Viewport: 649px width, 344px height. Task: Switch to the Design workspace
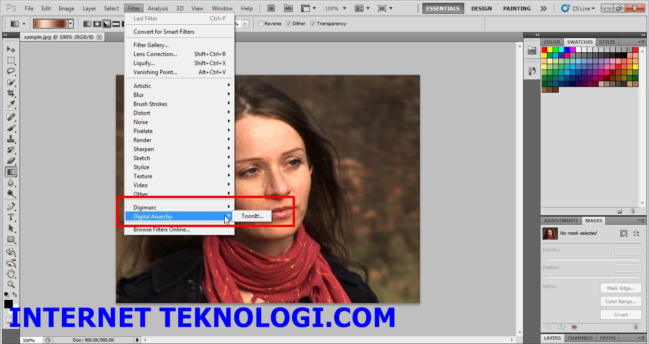(481, 9)
